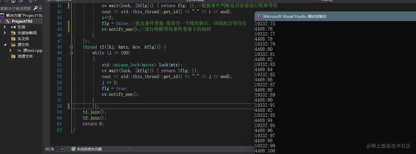
Task: Click 'flg = true;' on line 55
Action: 115,89
